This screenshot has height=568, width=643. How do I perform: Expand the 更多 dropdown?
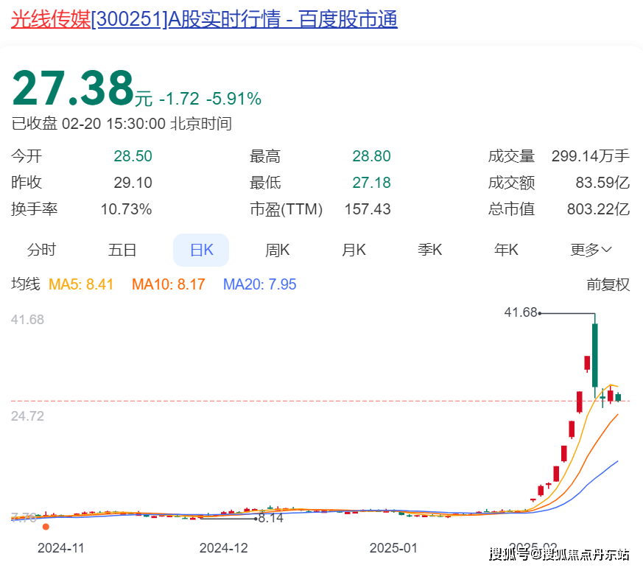591,250
